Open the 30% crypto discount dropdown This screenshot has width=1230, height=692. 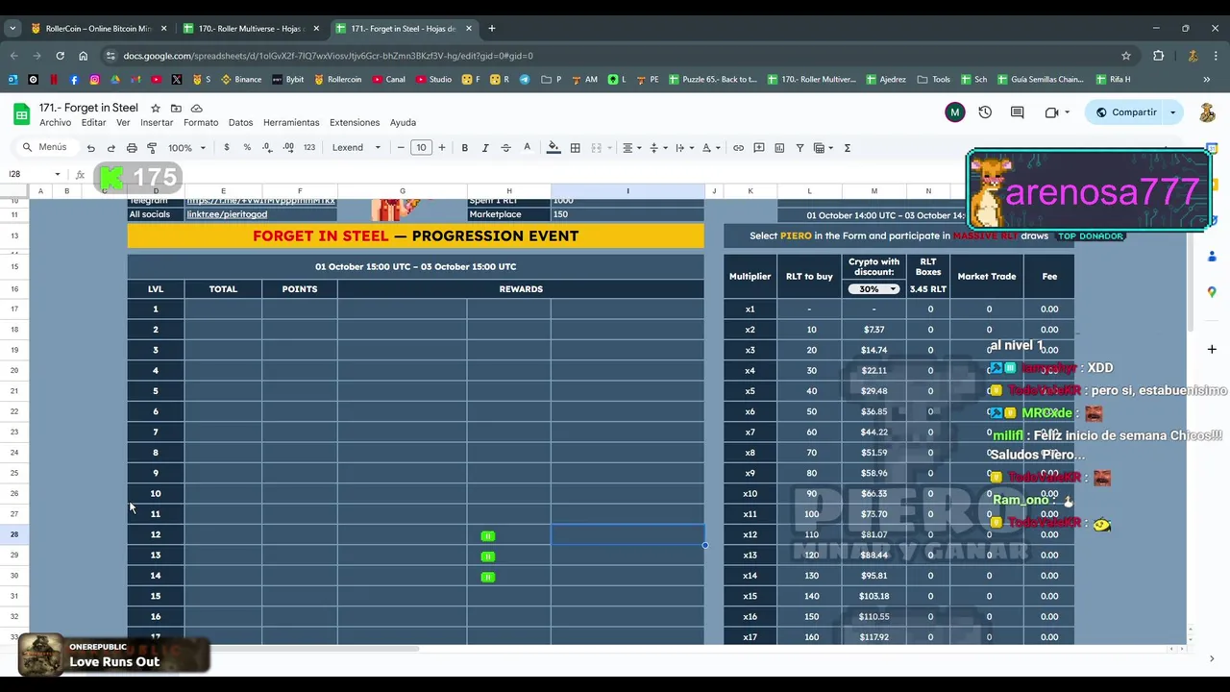tap(873, 288)
